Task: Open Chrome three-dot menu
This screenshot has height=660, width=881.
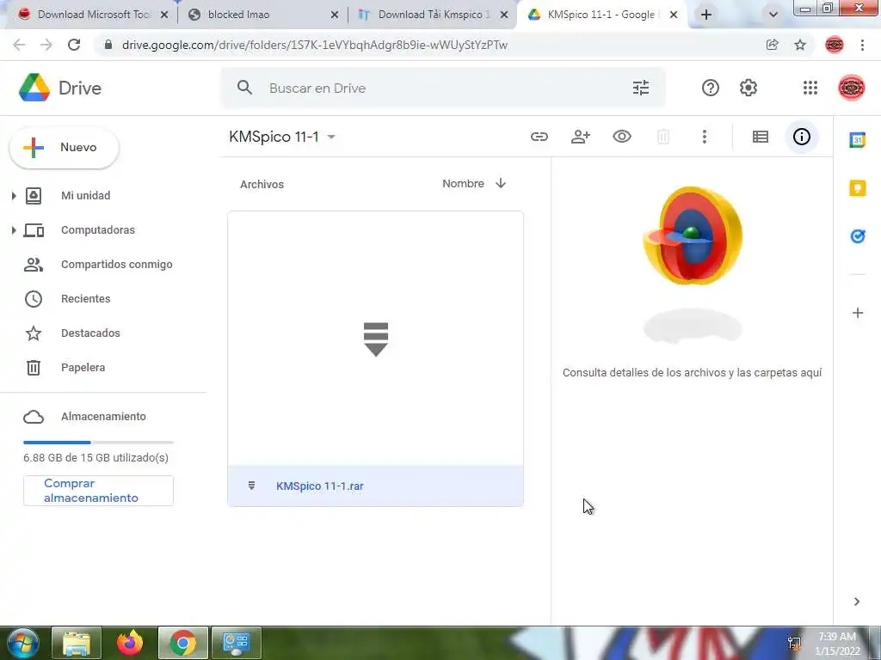Action: point(862,45)
